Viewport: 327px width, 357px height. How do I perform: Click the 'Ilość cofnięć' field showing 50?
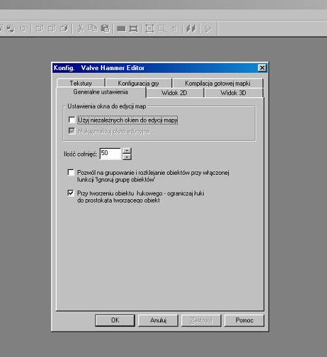110,154
